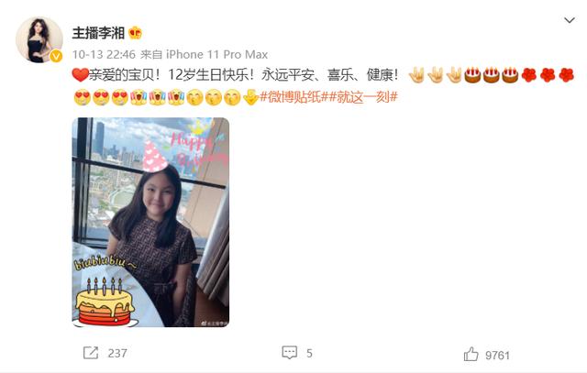The width and height of the screenshot is (587, 373).
Task: Click the first heart-eyes emoji
Action: (83, 97)
